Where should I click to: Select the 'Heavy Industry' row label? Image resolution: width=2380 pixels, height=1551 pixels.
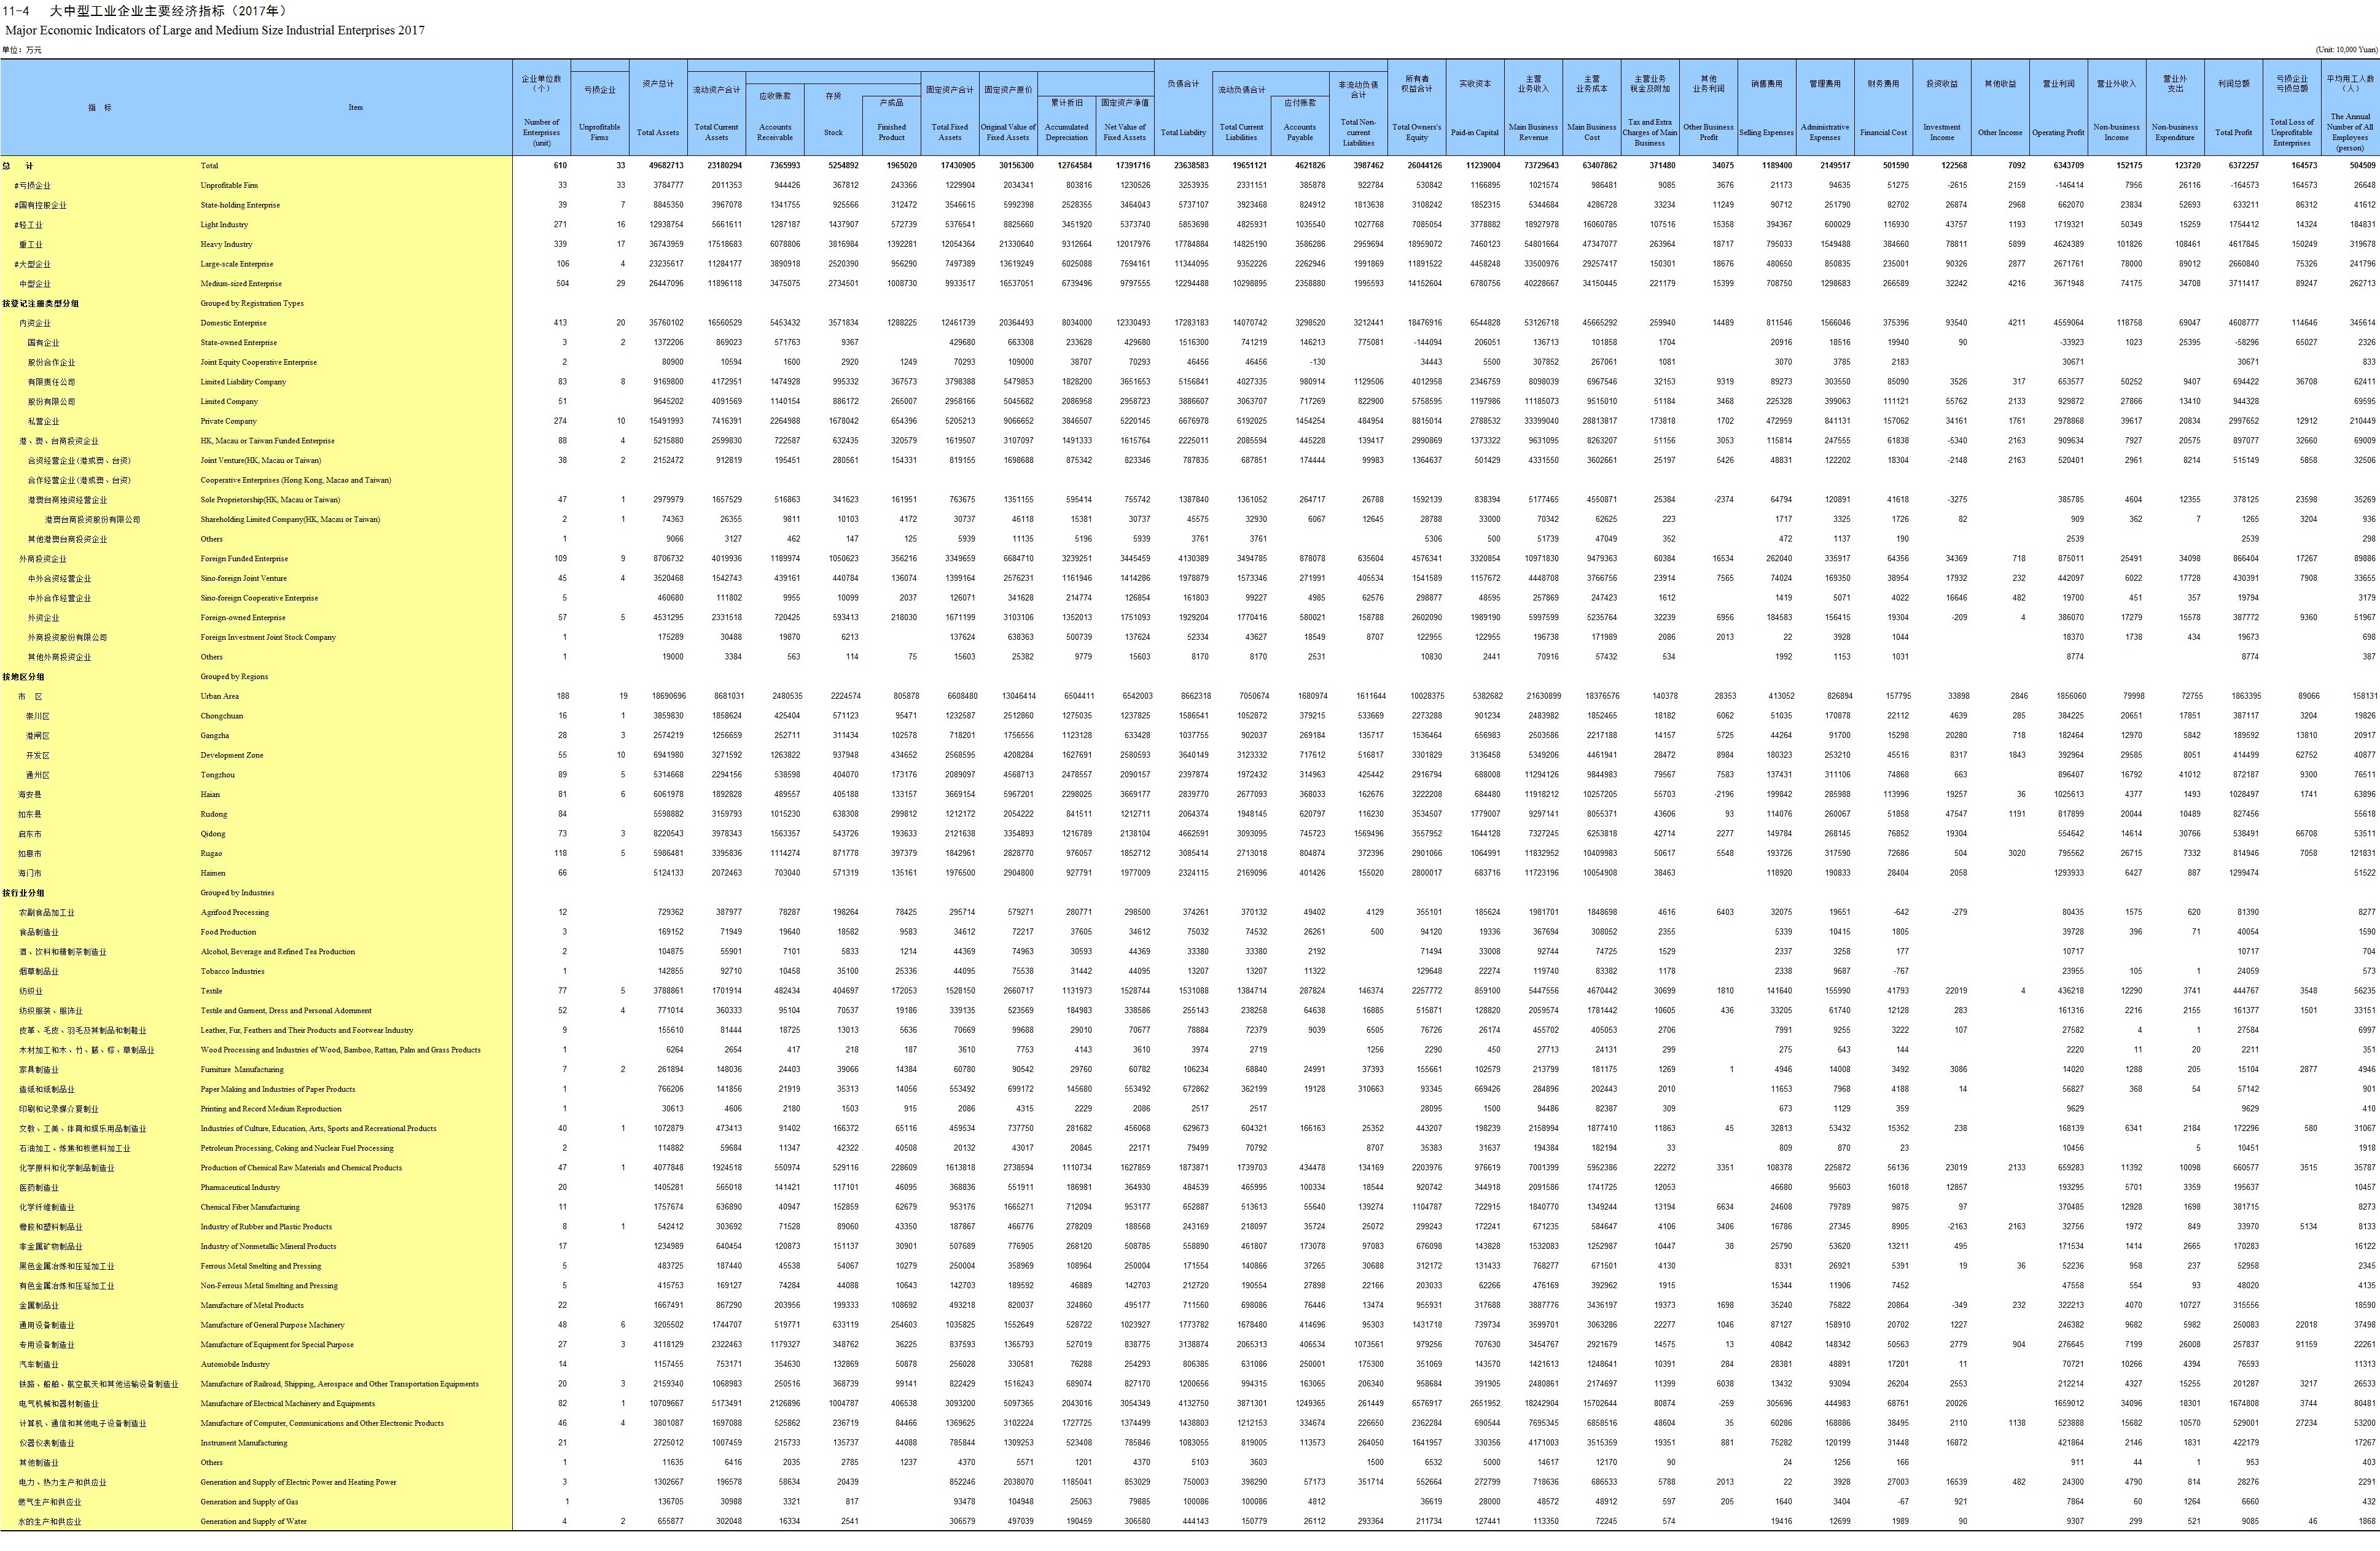(x=226, y=244)
